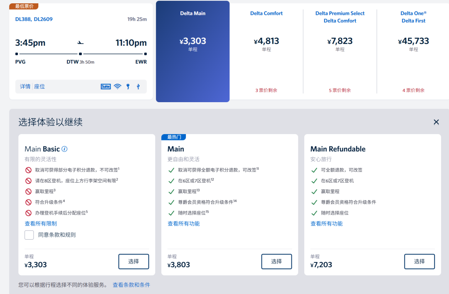Click the 最低票价 badge

24,6
